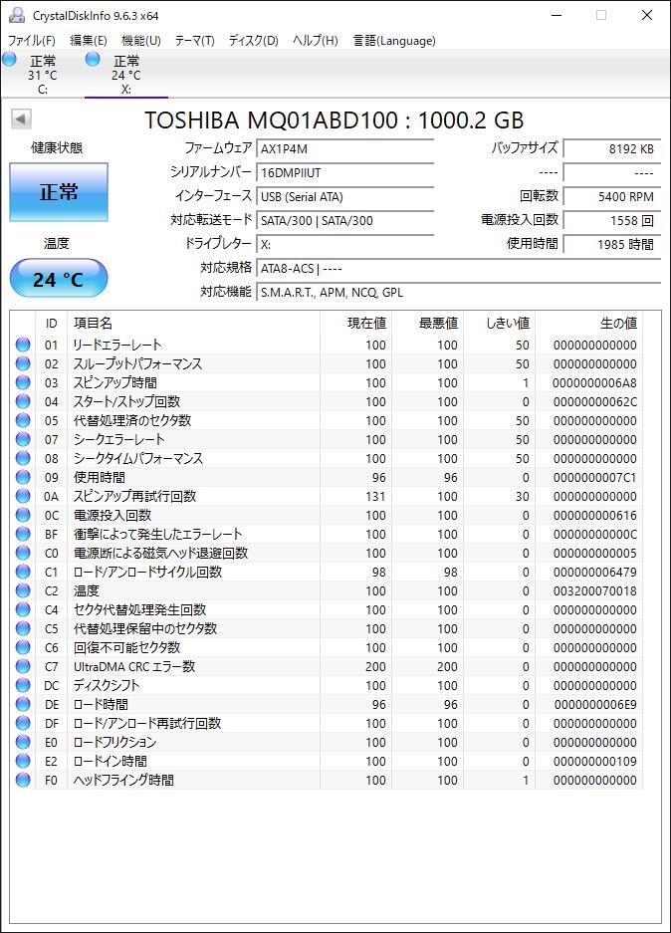The height and width of the screenshot is (933, 671).
Task: Open the ディスク(D) menu
Action: point(254,41)
